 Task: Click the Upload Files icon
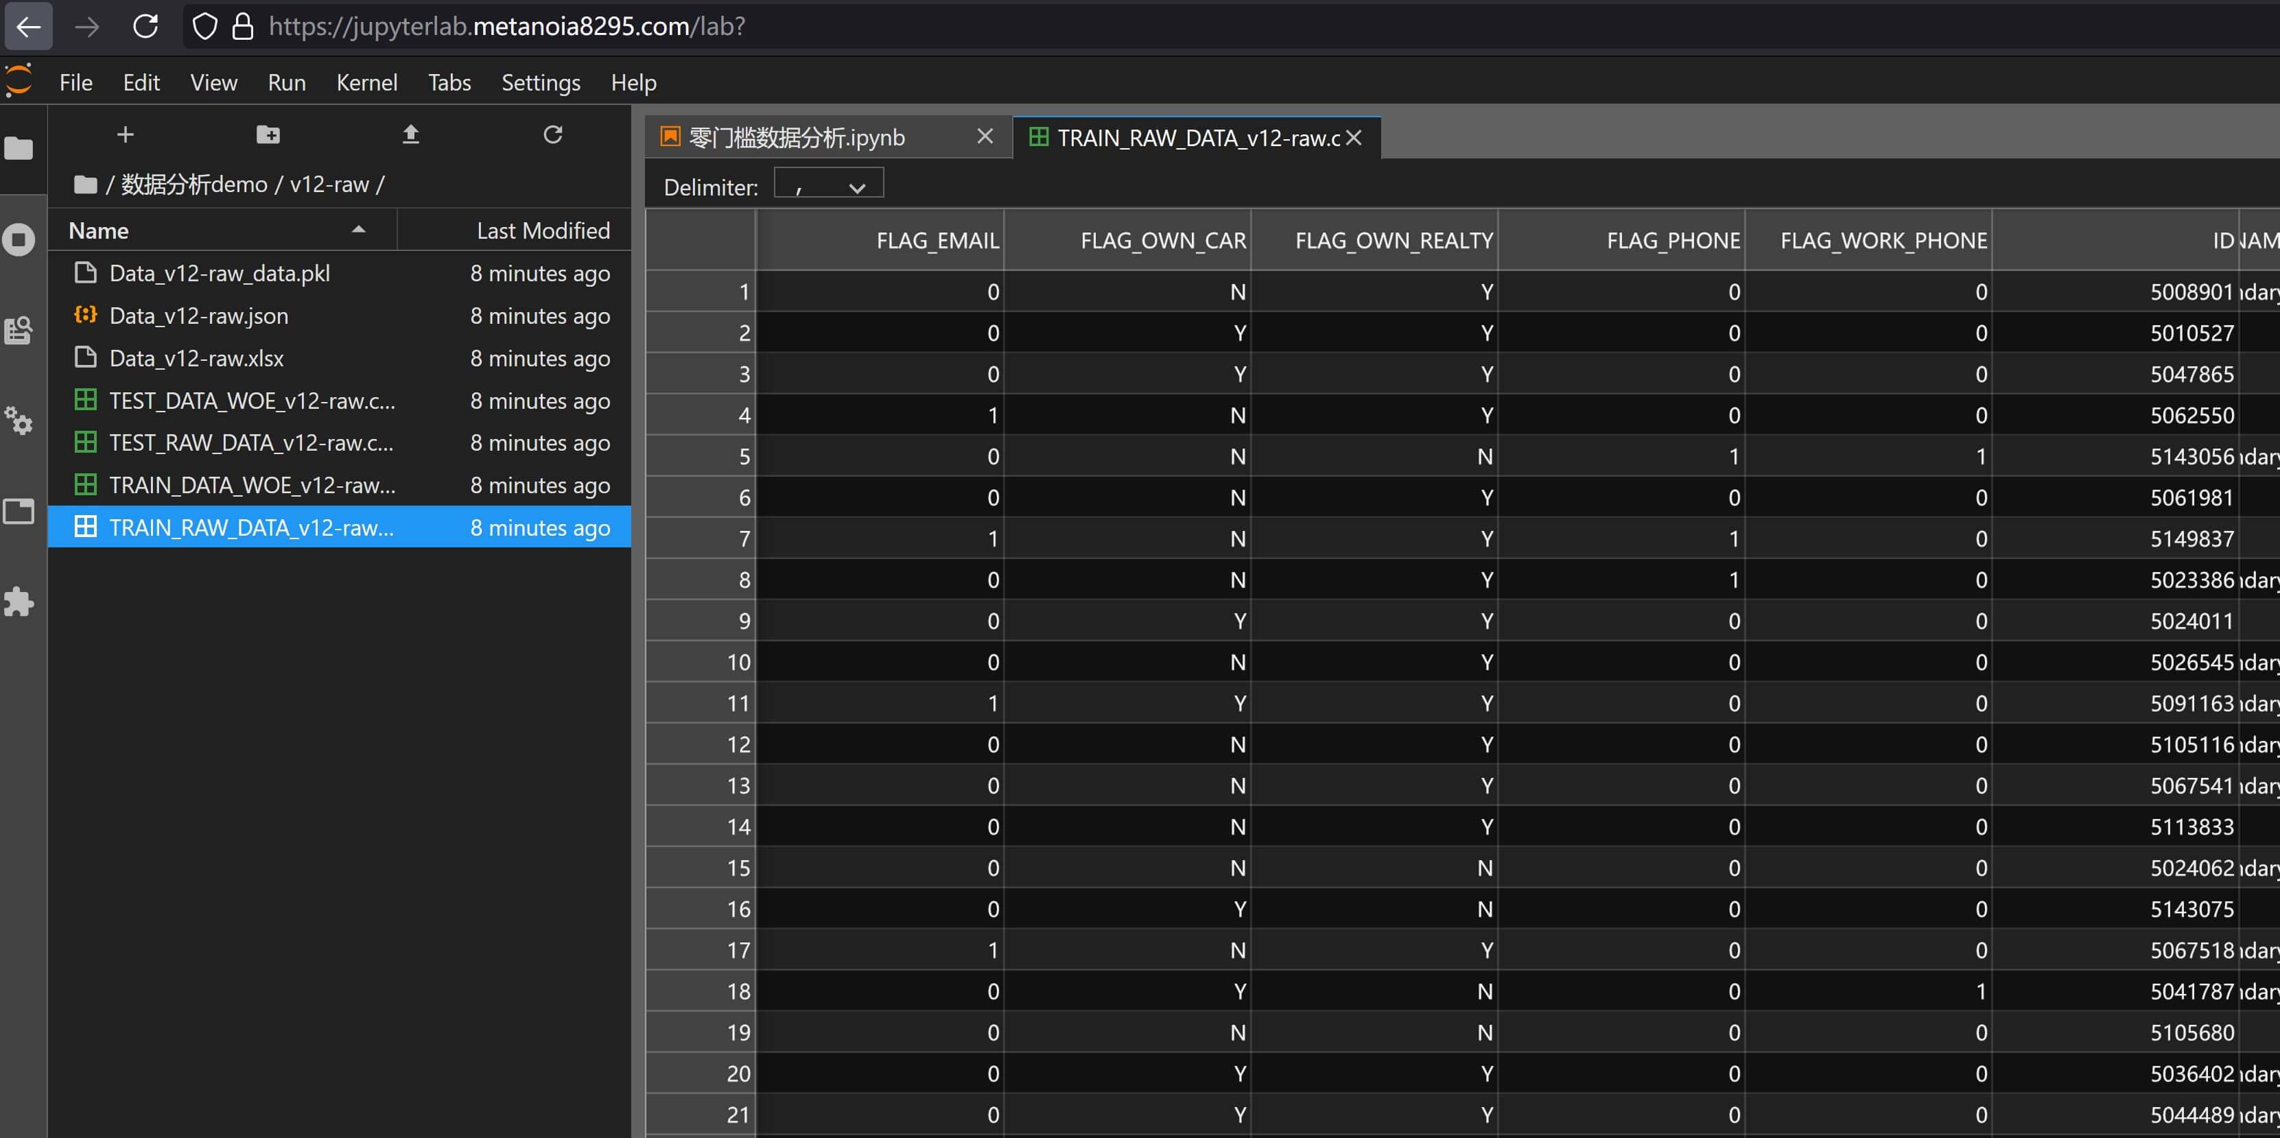[x=411, y=134]
